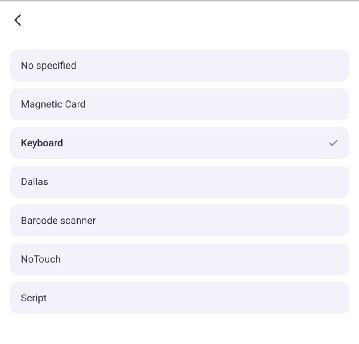
Task: Choose Script from the options list
Action: point(180,298)
